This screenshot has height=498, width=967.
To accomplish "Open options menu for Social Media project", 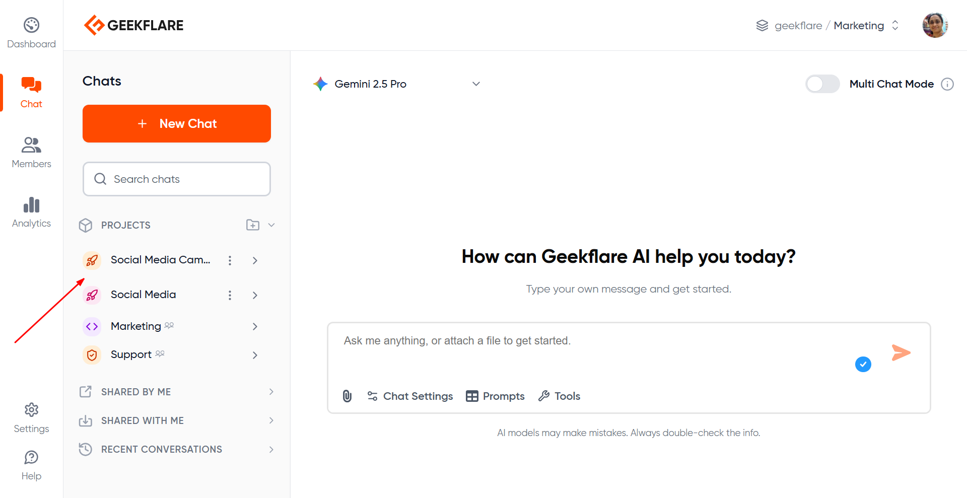I will [x=230, y=295].
